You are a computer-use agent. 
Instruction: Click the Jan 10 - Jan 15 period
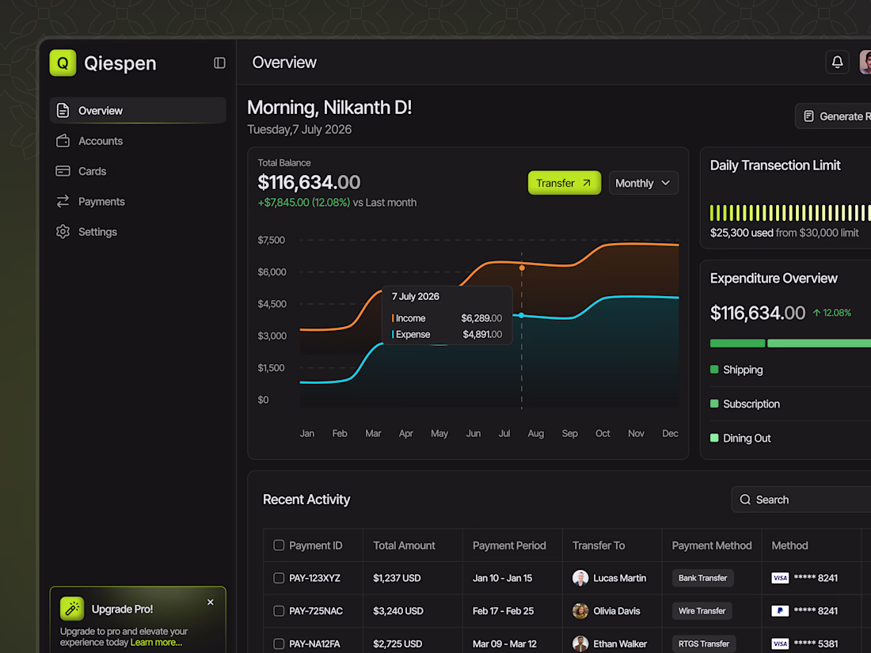(x=502, y=578)
